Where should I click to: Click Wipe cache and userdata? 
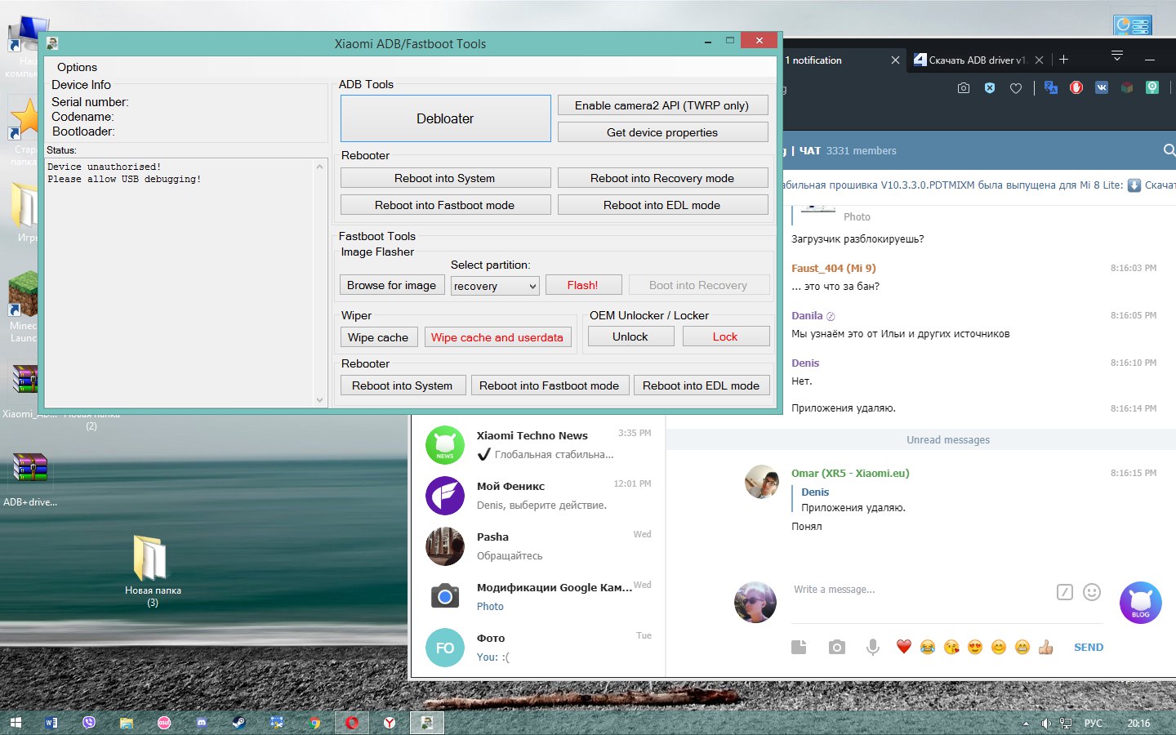497,337
